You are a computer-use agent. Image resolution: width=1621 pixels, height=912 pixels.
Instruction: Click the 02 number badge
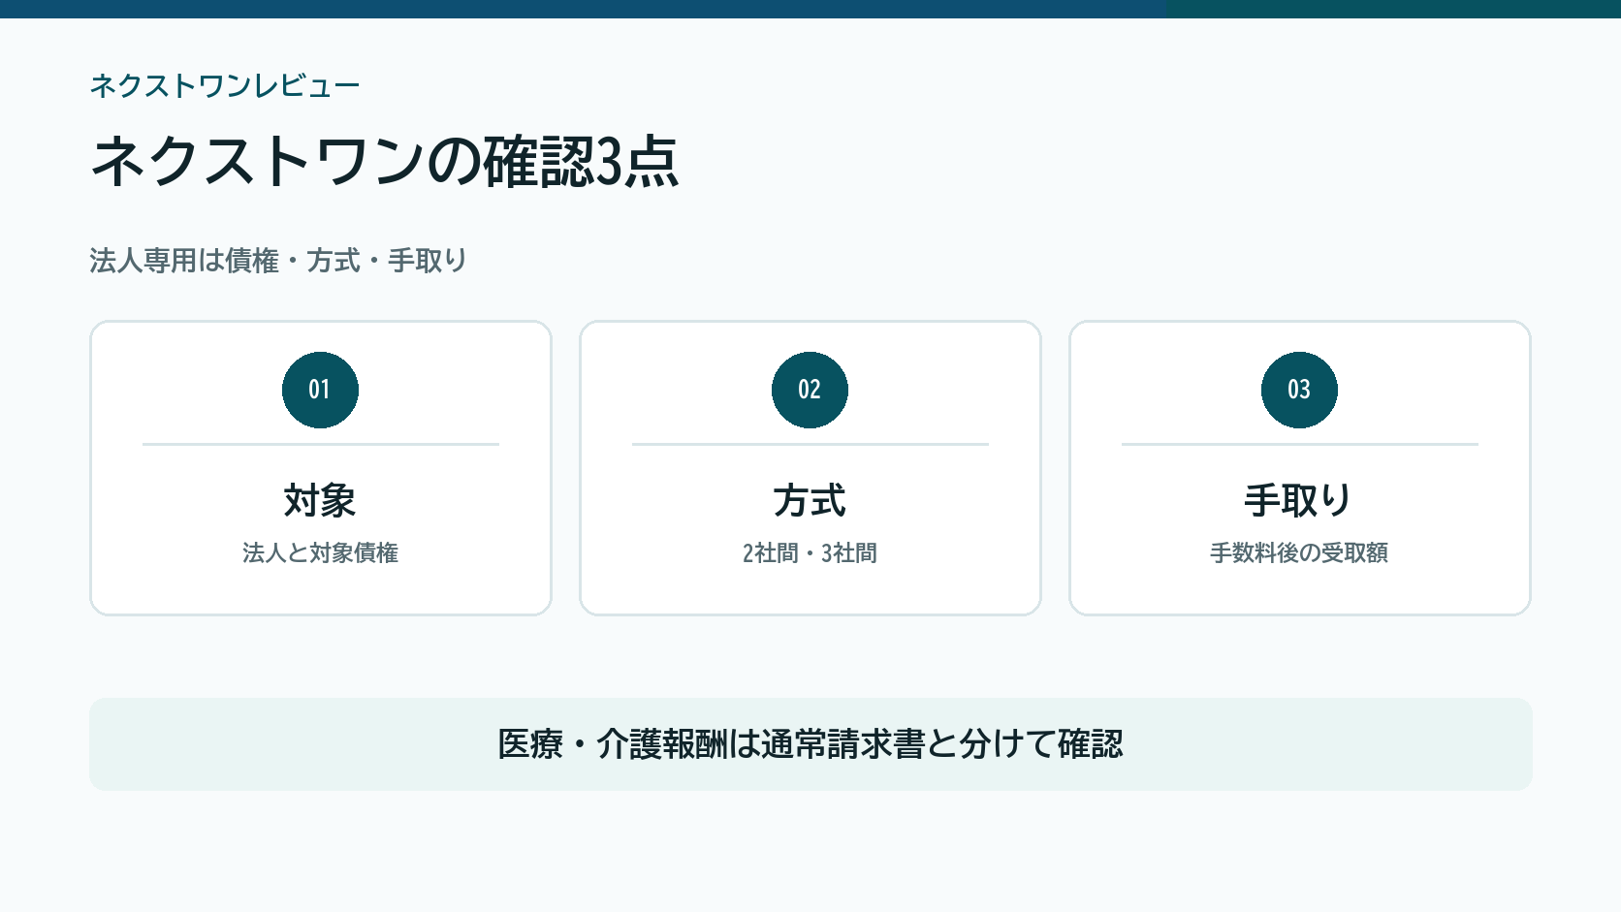[x=810, y=390]
